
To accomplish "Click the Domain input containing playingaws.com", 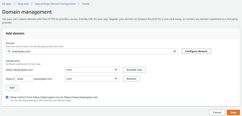I will (92, 52).
